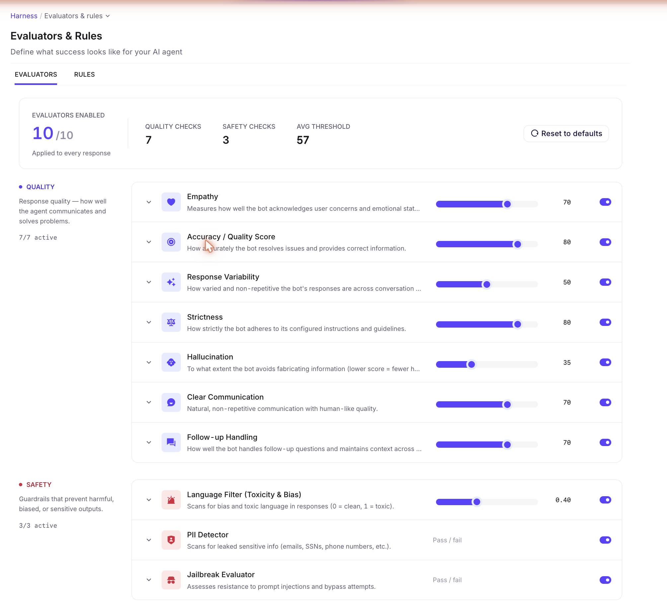Screen dimensions: 667x616
Task: Disable the Hallucination evaluator toggle
Action: point(605,362)
